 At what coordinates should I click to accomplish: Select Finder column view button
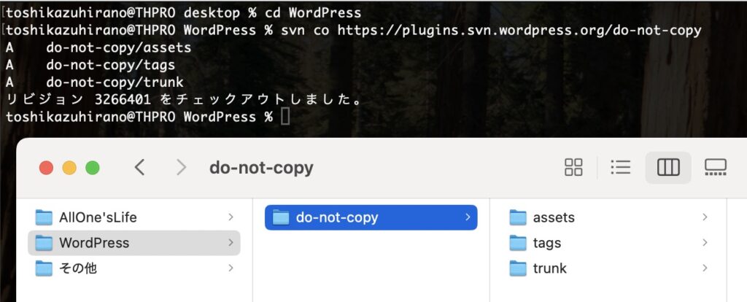[x=668, y=168]
